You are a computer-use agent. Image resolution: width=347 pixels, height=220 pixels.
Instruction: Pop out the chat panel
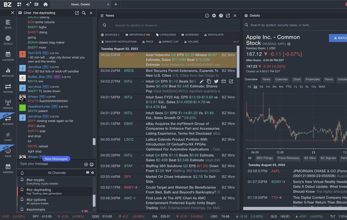[x=77, y=13]
